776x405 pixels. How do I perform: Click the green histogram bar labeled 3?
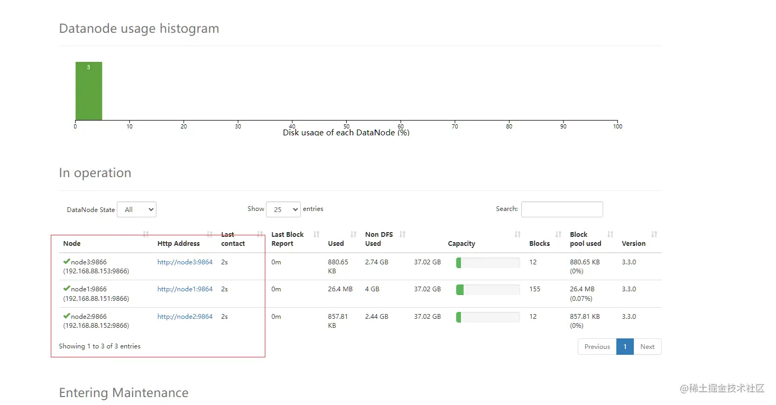pyautogui.click(x=88, y=90)
